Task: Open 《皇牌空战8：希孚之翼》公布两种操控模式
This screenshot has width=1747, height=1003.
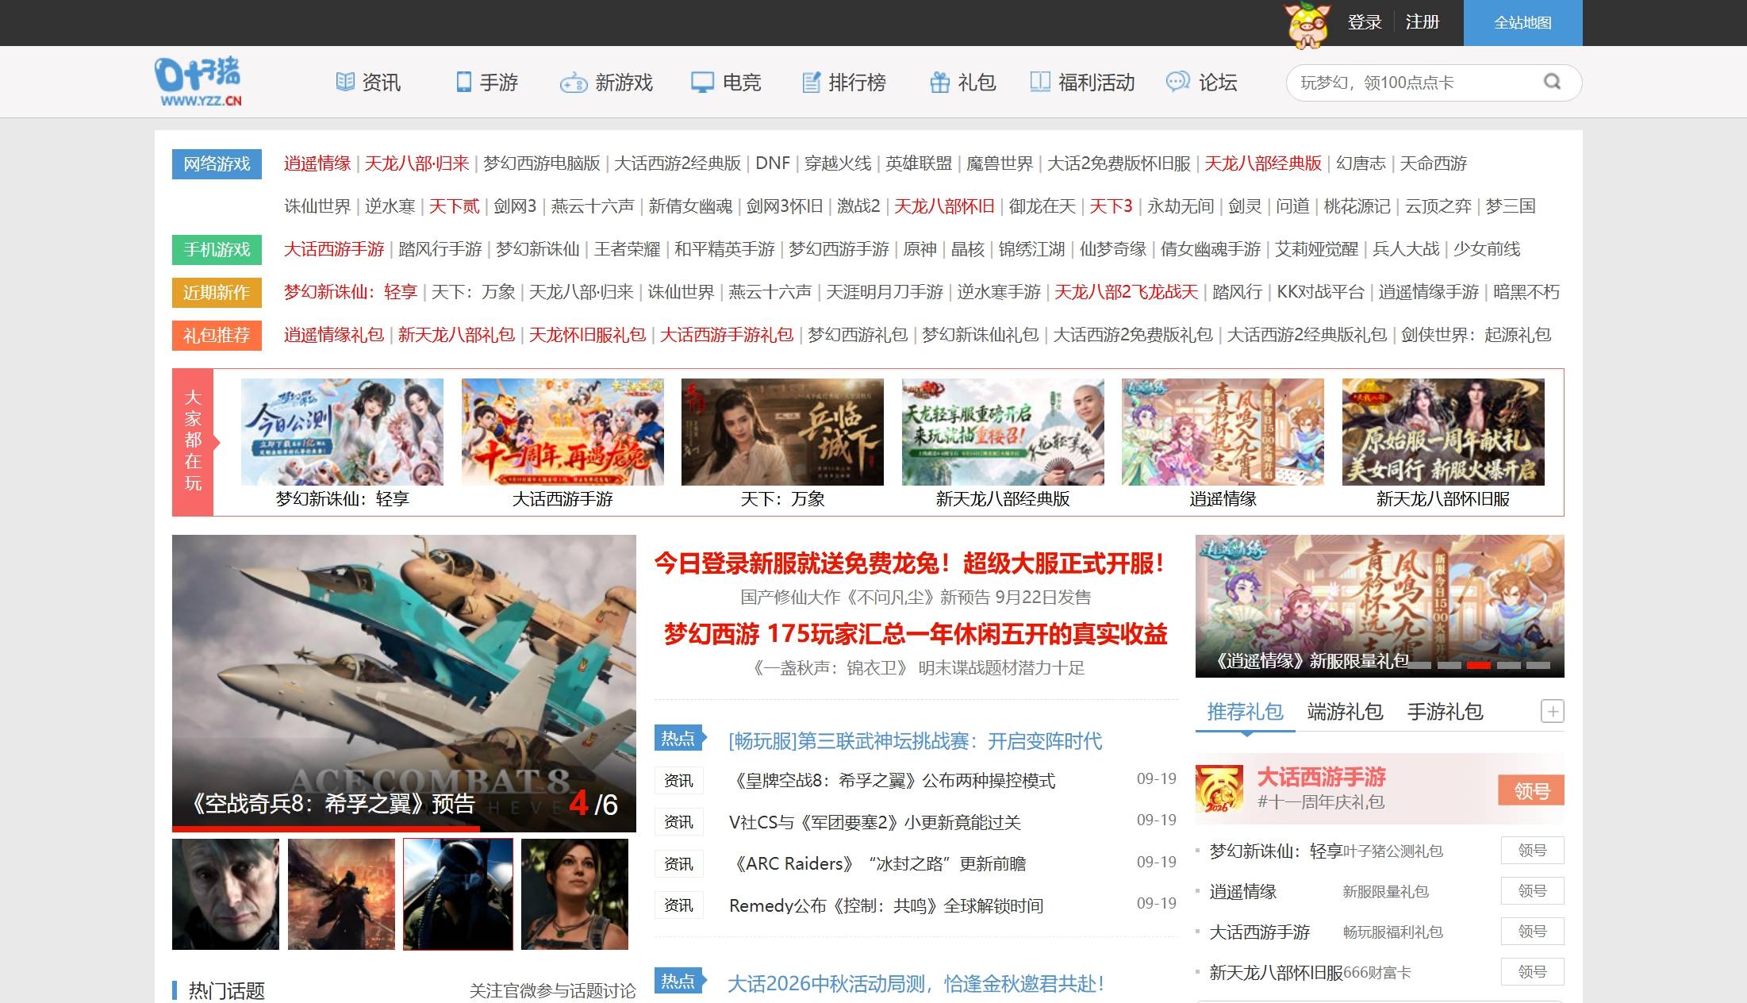Action: (892, 781)
